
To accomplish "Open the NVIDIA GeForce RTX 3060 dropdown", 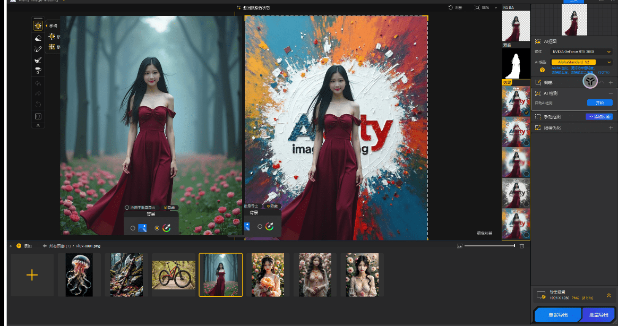I will [581, 52].
